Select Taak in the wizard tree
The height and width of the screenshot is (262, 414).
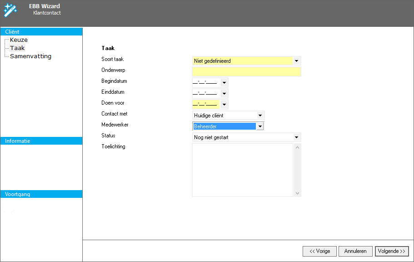[x=17, y=48]
